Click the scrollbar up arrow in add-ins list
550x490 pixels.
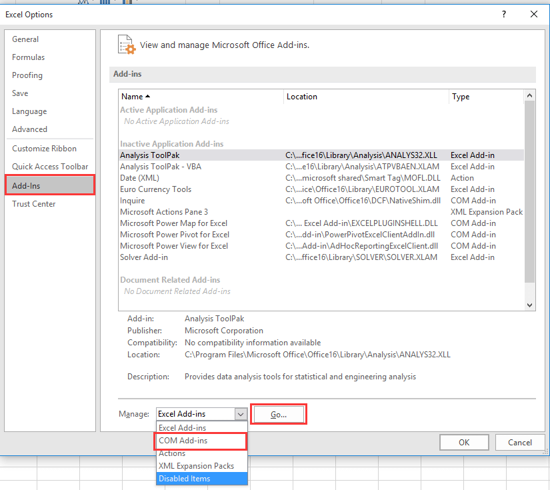pyautogui.click(x=529, y=95)
